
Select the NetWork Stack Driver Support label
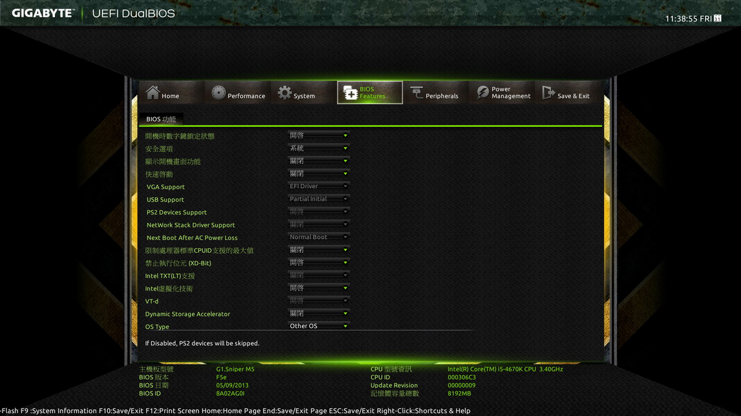pos(191,225)
